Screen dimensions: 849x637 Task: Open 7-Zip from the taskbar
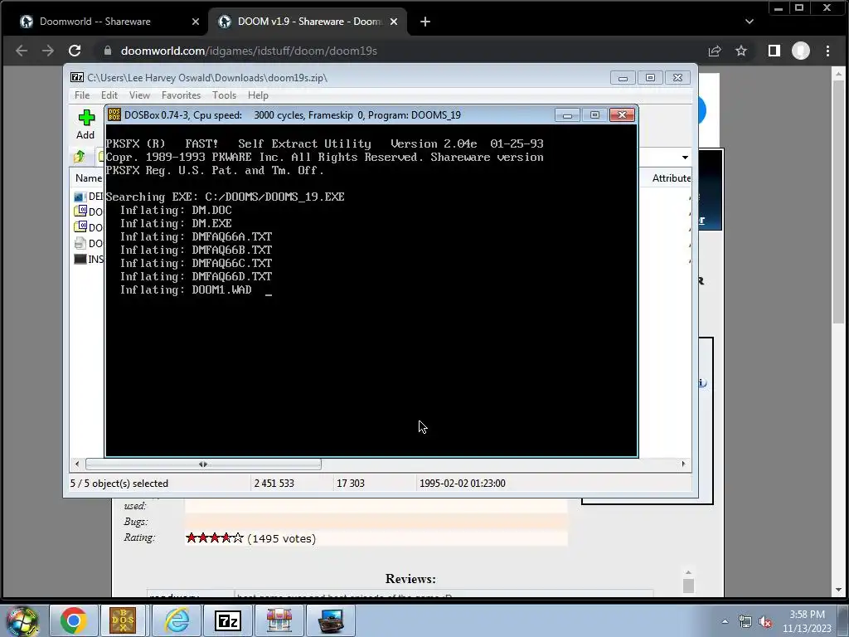(x=228, y=620)
